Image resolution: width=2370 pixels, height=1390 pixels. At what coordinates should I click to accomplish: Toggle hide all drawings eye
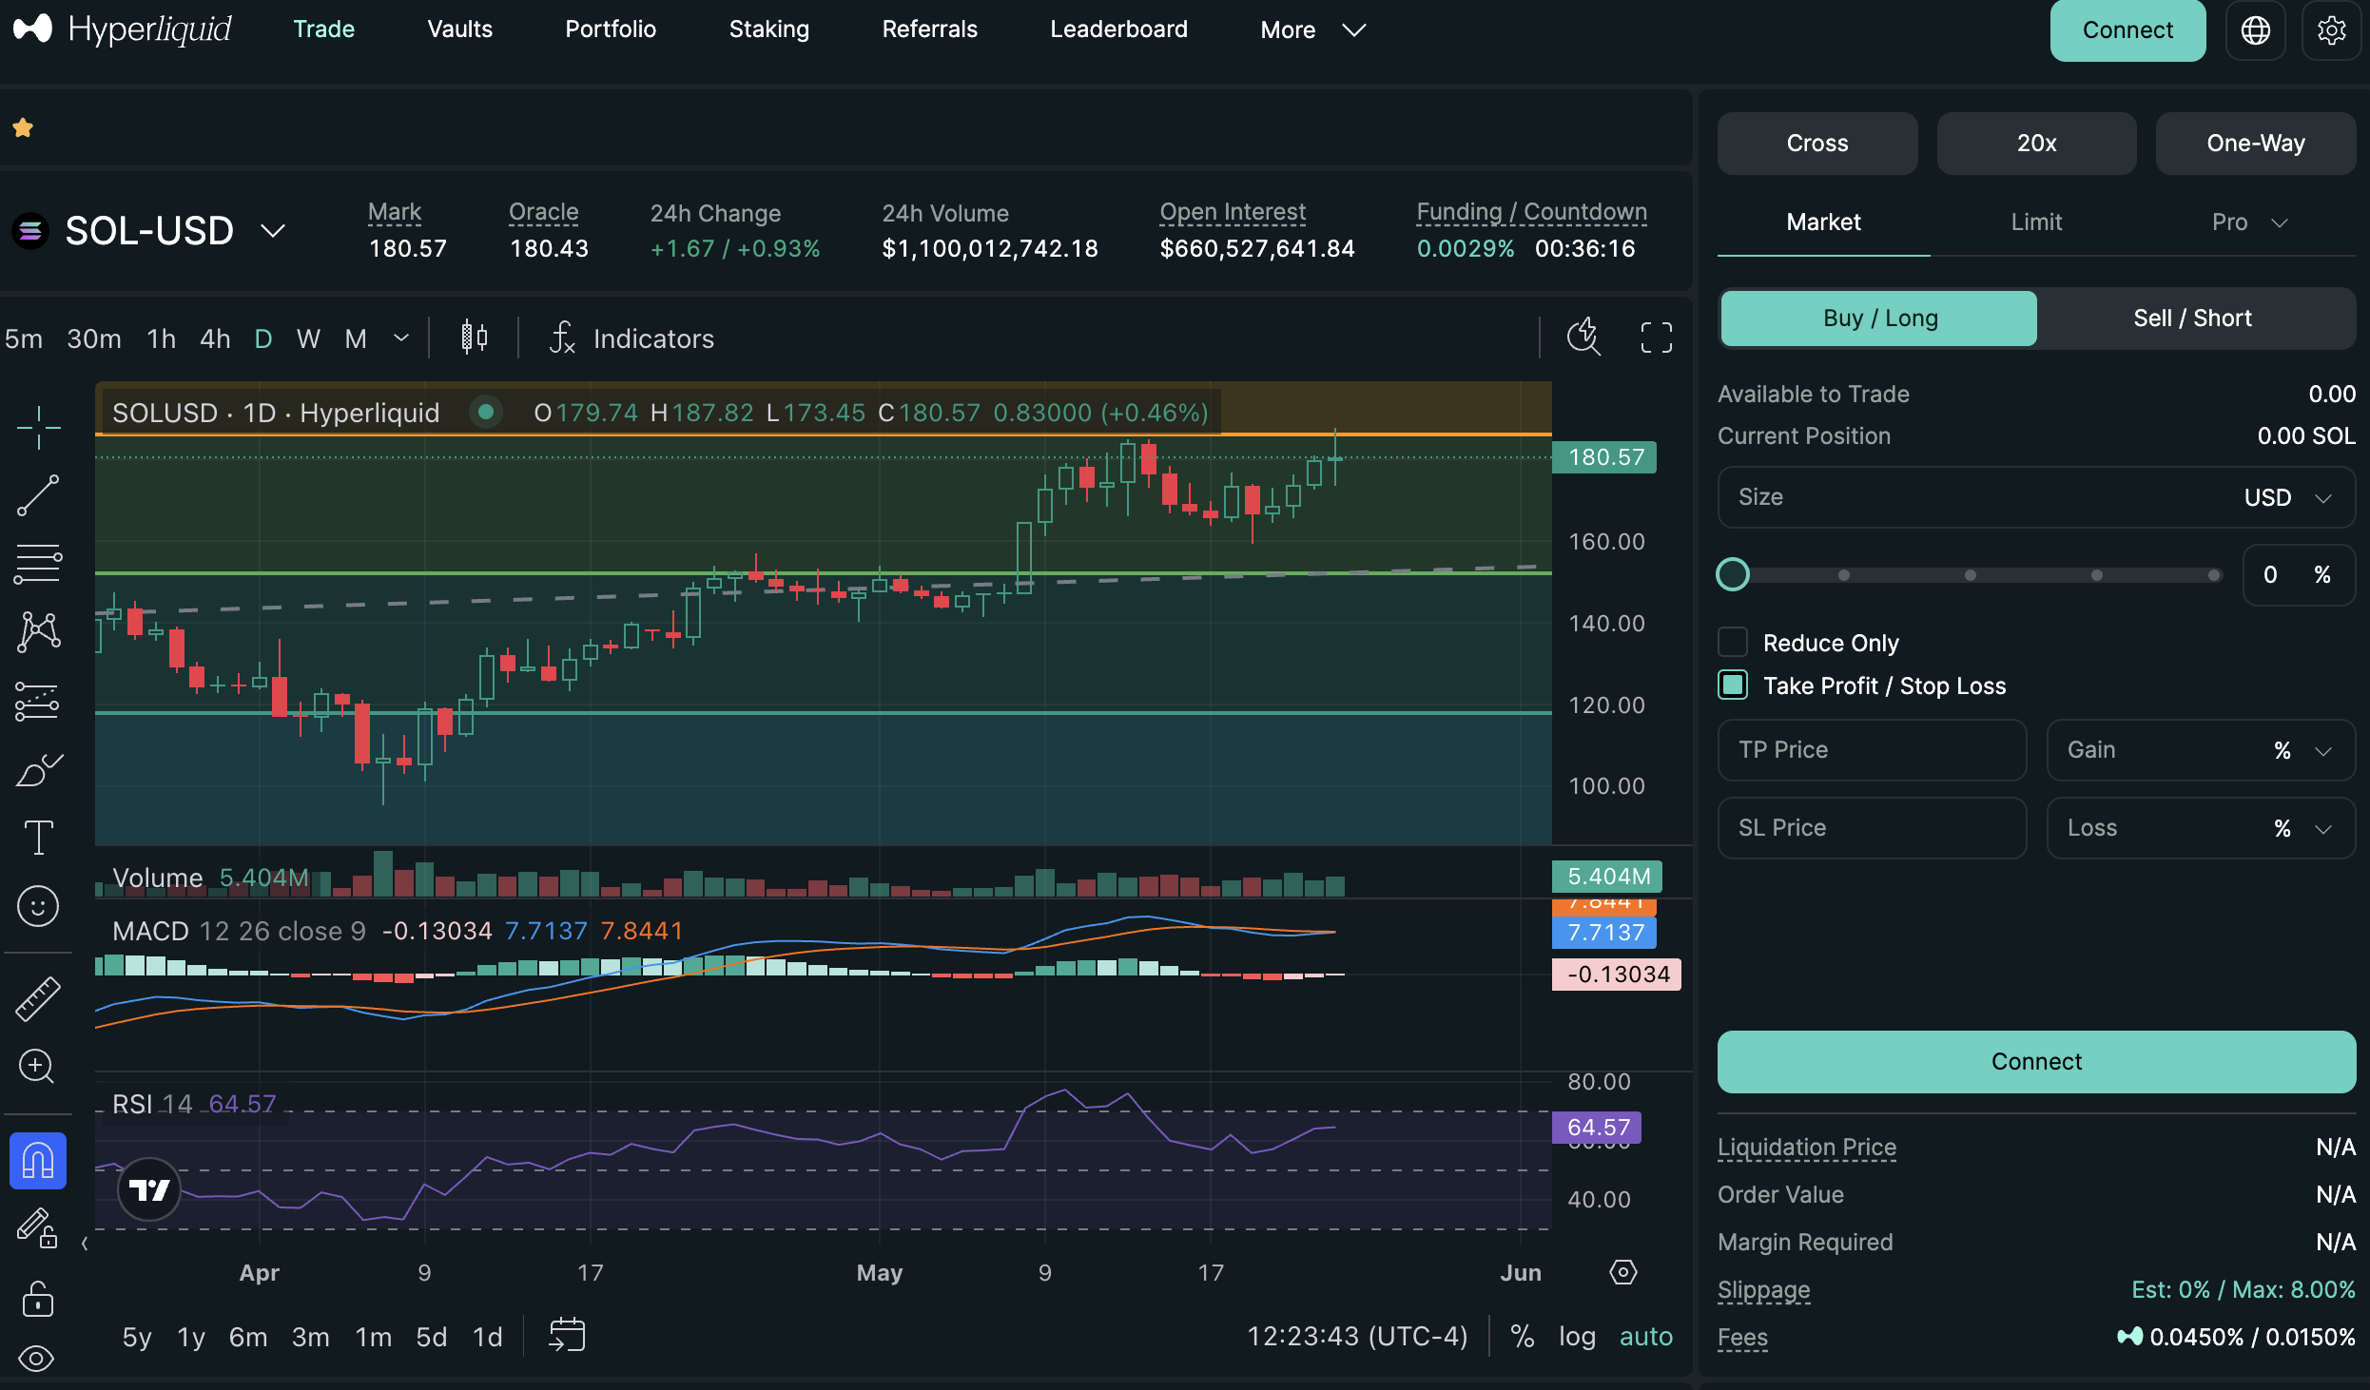(x=38, y=1359)
